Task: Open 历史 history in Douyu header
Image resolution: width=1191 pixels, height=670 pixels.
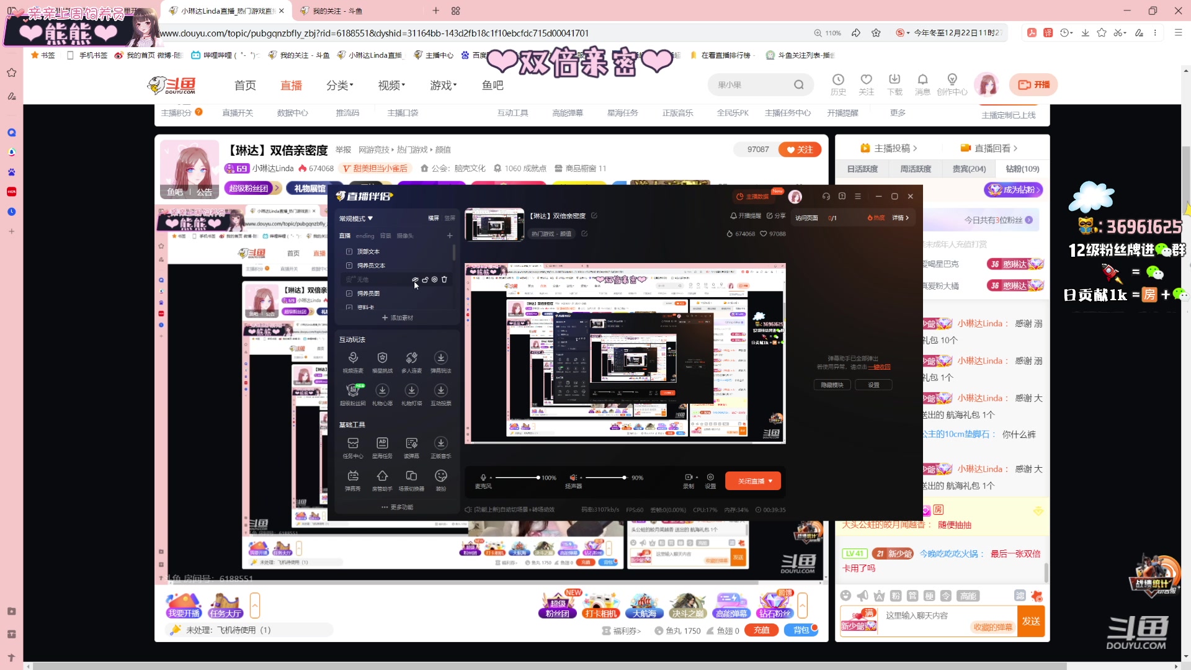Action: point(838,84)
